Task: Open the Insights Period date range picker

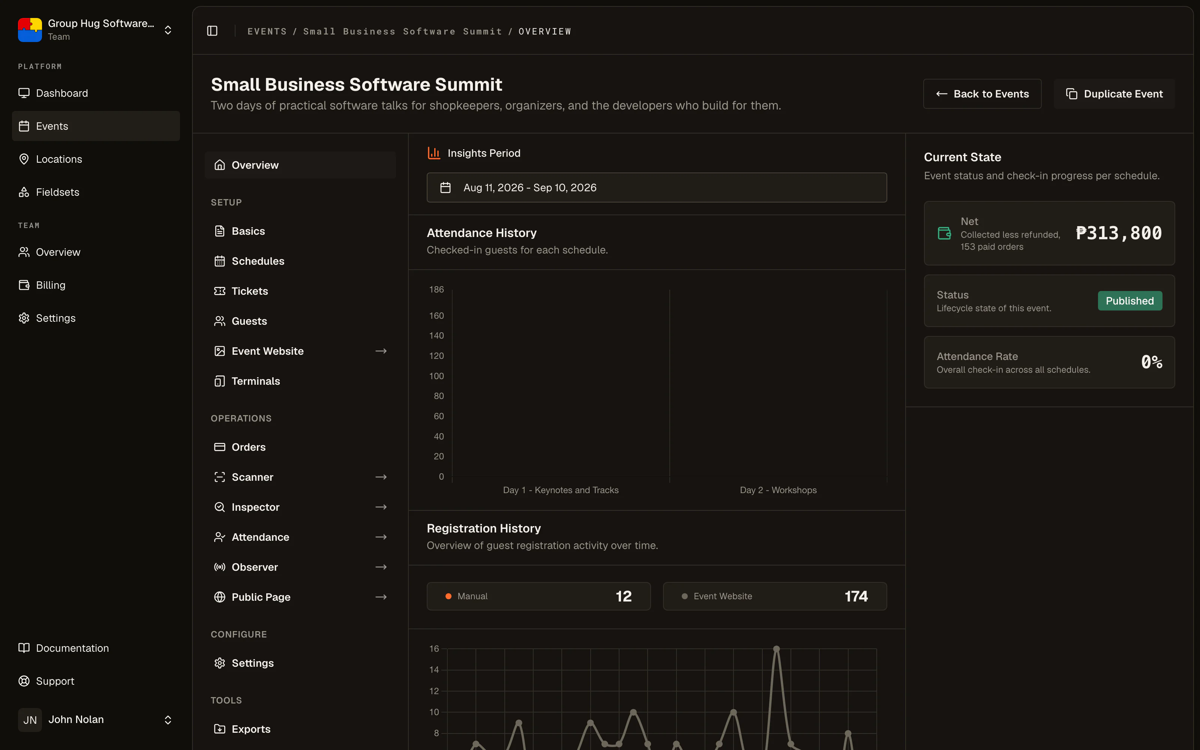Action: tap(657, 187)
